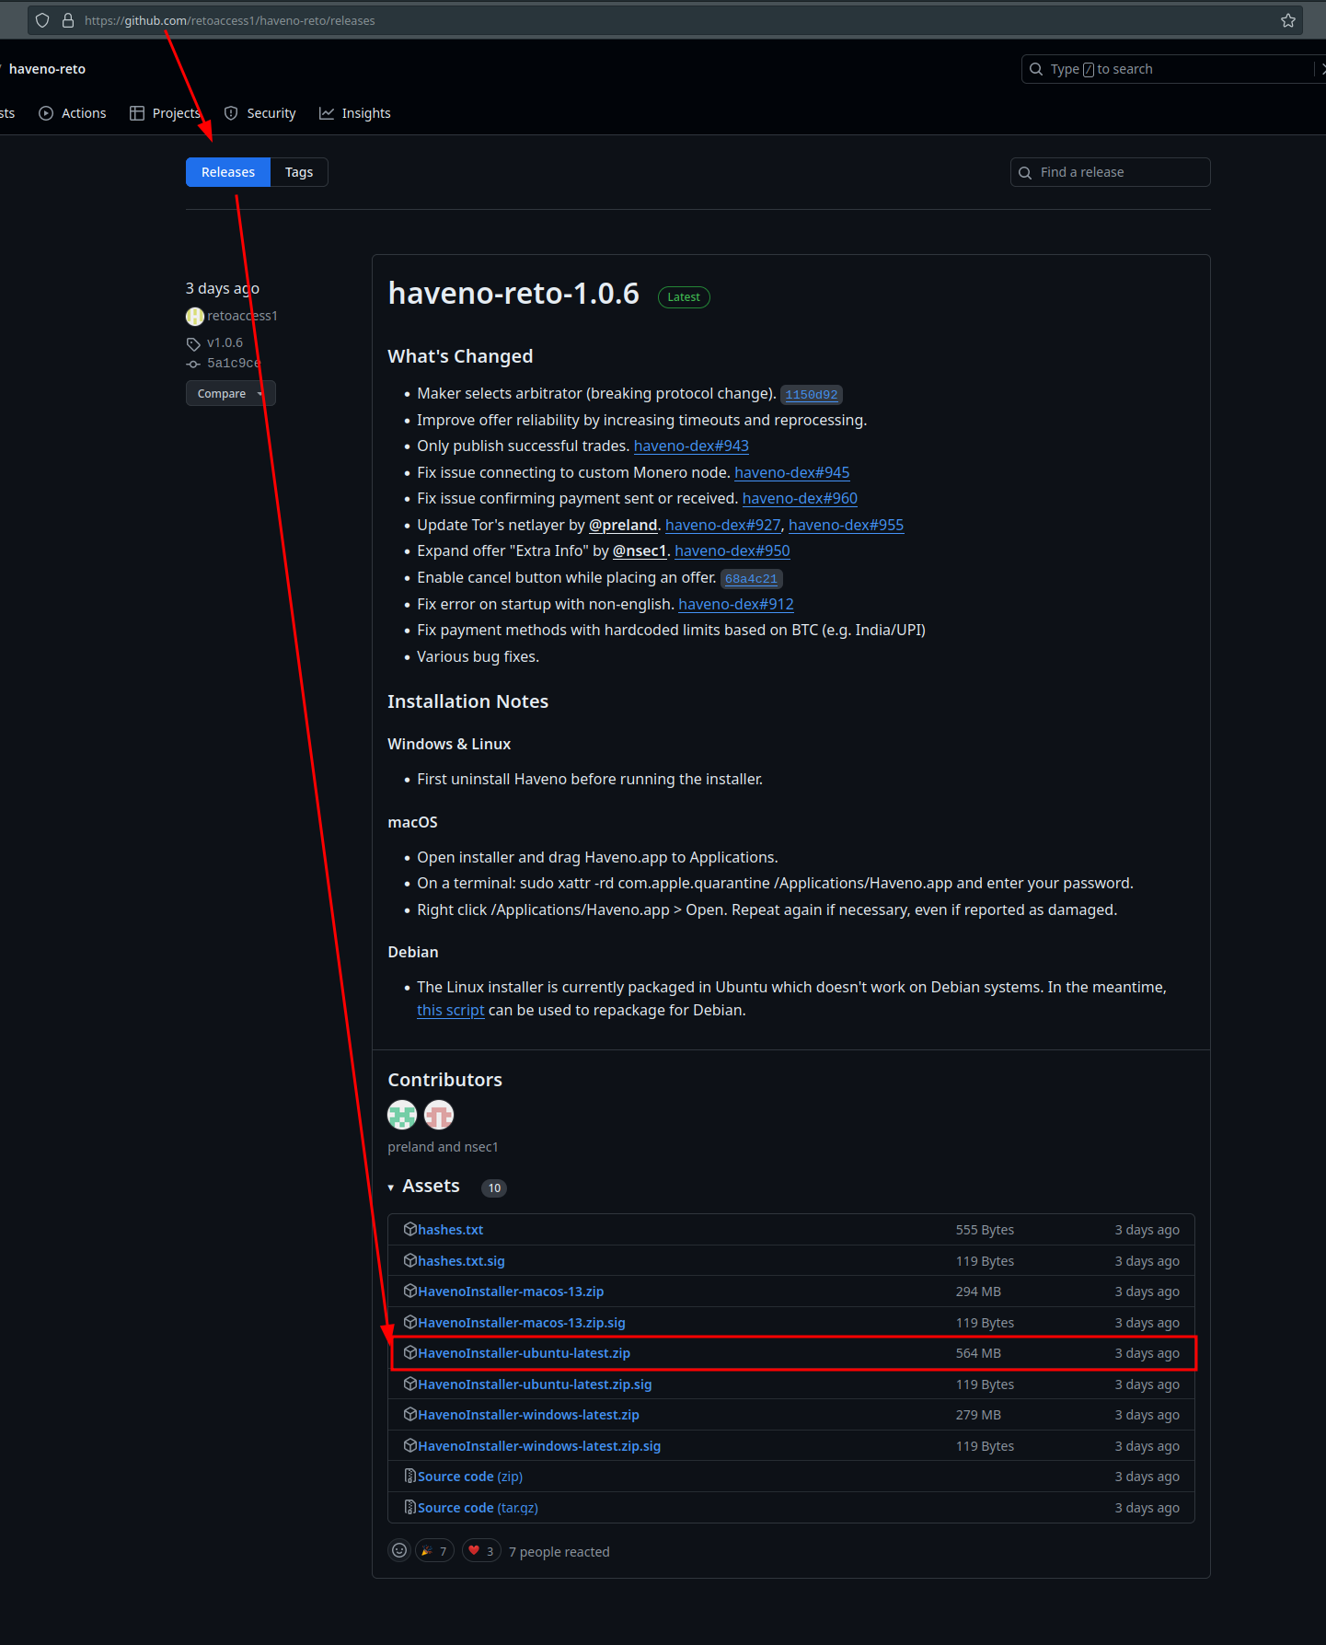Click package icon beside hashes.txt
The width and height of the screenshot is (1326, 1645).
(x=410, y=1229)
